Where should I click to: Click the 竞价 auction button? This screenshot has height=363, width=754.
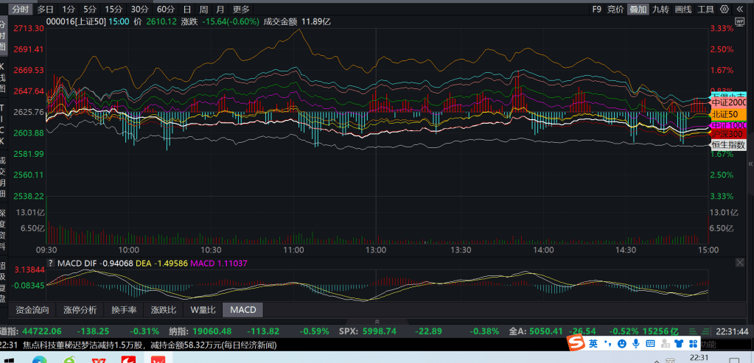(x=615, y=10)
